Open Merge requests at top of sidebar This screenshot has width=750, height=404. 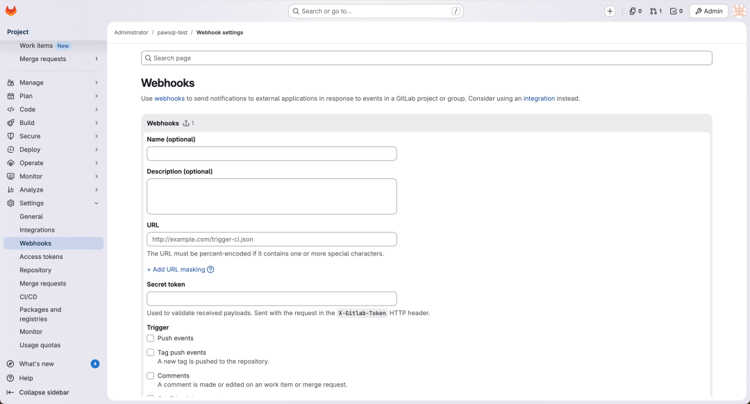pos(53,59)
